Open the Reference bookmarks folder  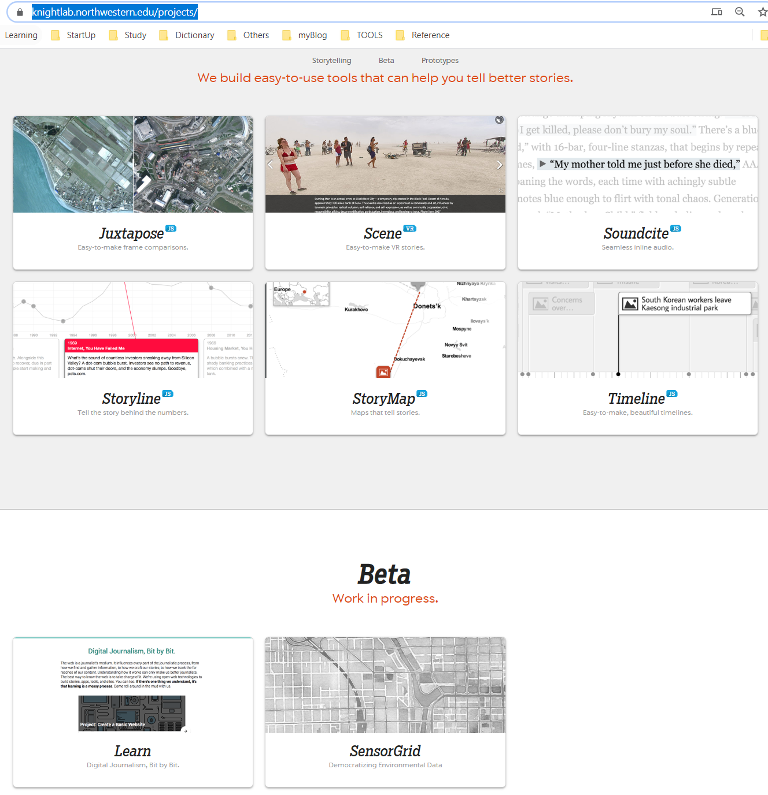[x=423, y=35]
